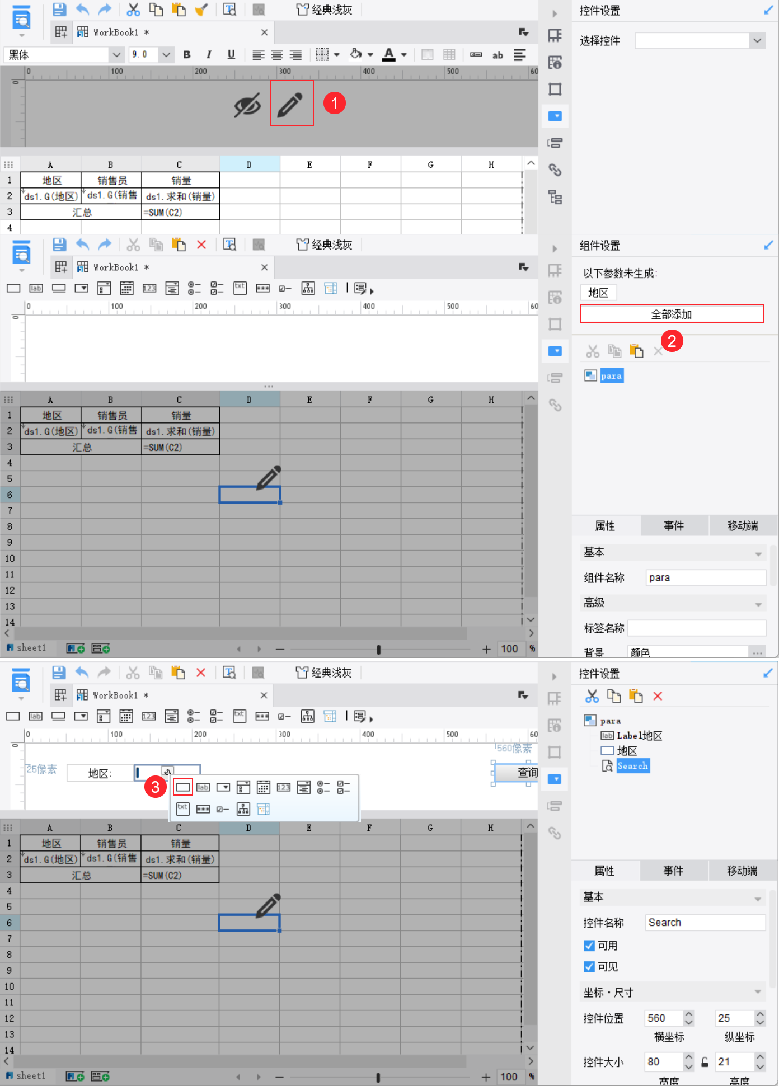Pick the checkbox group widget in popup palette
779x1086 pixels.
pos(344,787)
